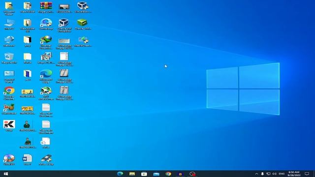The height and width of the screenshot is (177, 315).
Task: Open This PC from the desktop
Action: pos(9,24)
